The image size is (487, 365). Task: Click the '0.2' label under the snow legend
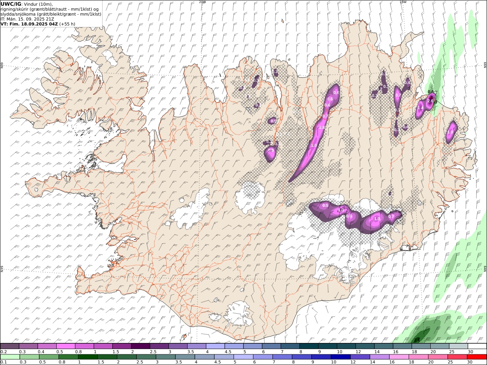3,352
